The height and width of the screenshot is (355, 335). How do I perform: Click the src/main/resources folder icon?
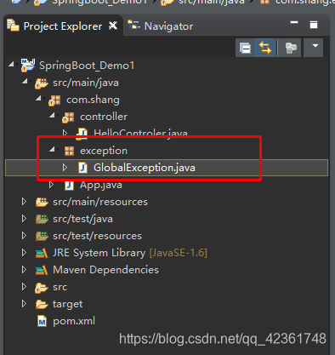coord(42,202)
